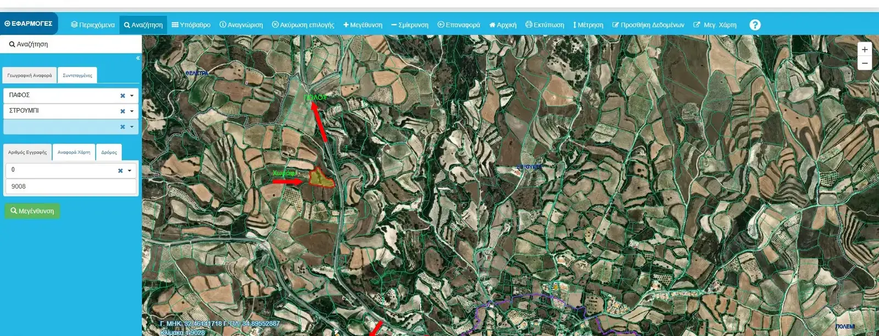Activate the Αναγνώριση identify tool
Viewport: 879px width, 336px height.
(x=241, y=25)
